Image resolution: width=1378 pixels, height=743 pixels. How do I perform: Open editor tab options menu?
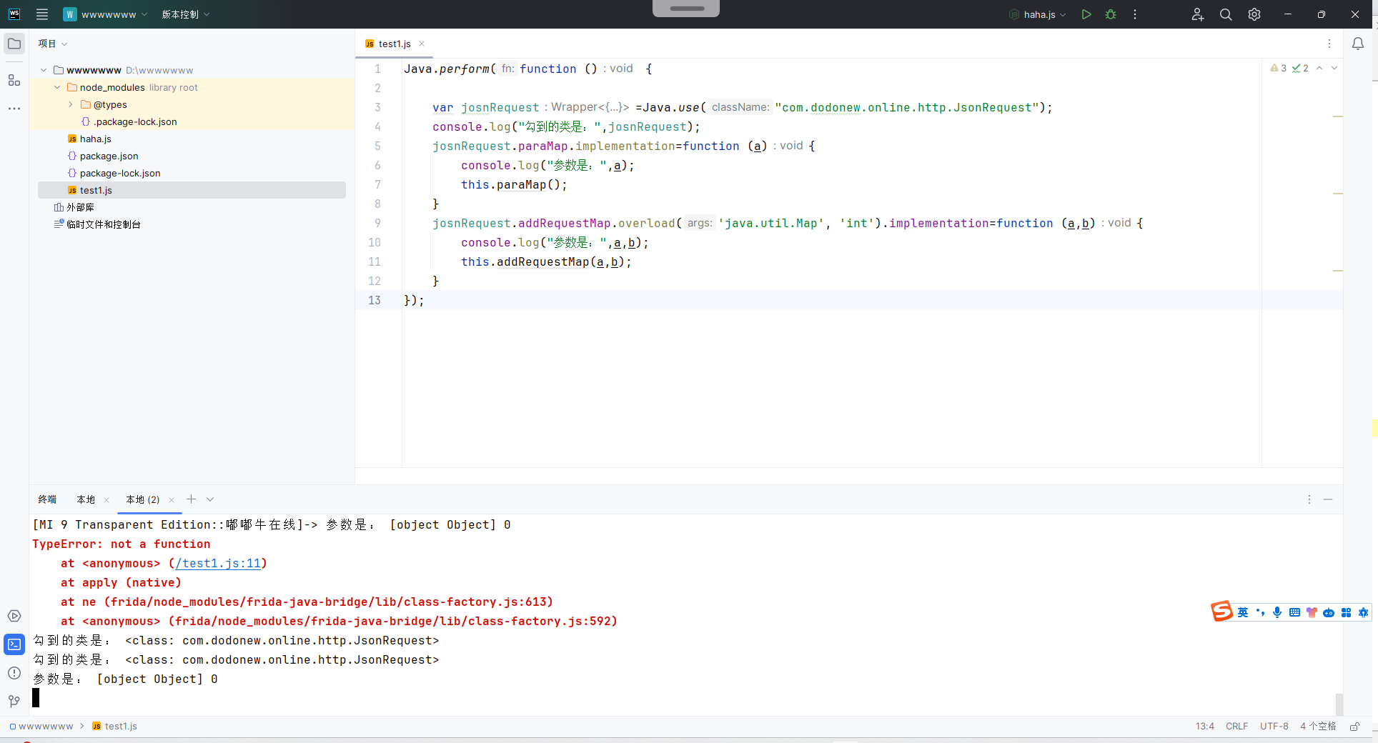pos(1329,44)
